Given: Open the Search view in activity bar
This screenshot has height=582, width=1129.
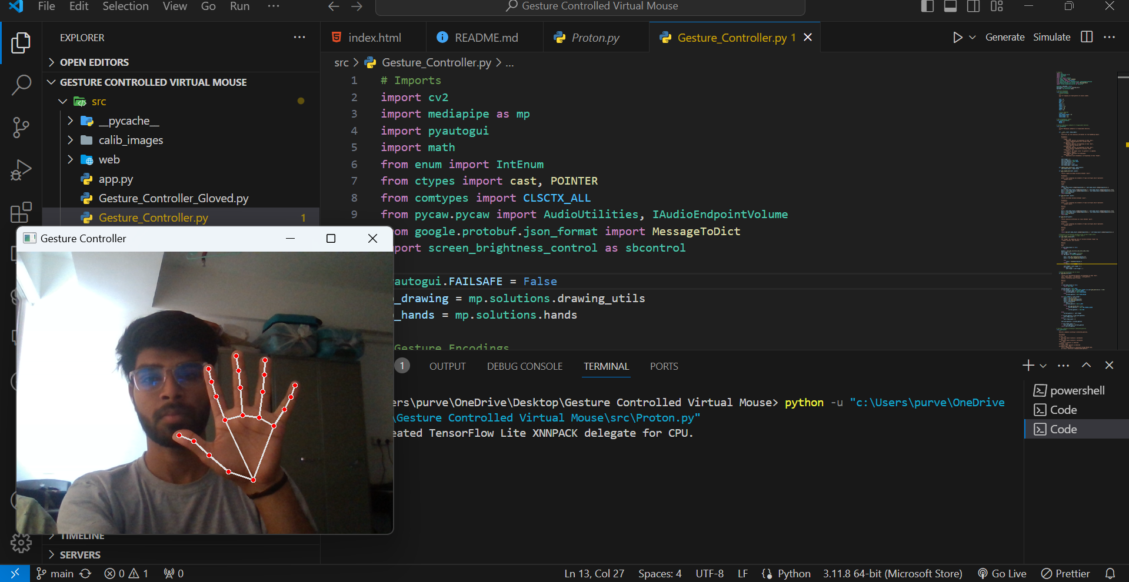Looking at the screenshot, I should coord(21,85).
